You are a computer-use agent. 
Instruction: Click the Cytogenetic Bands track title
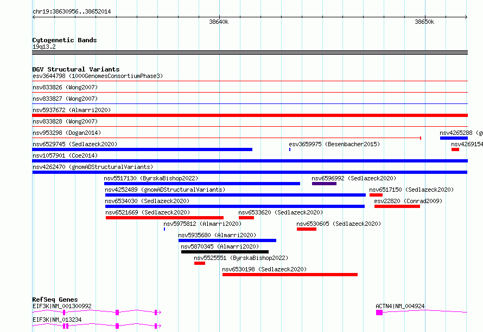pyautogui.click(x=65, y=40)
